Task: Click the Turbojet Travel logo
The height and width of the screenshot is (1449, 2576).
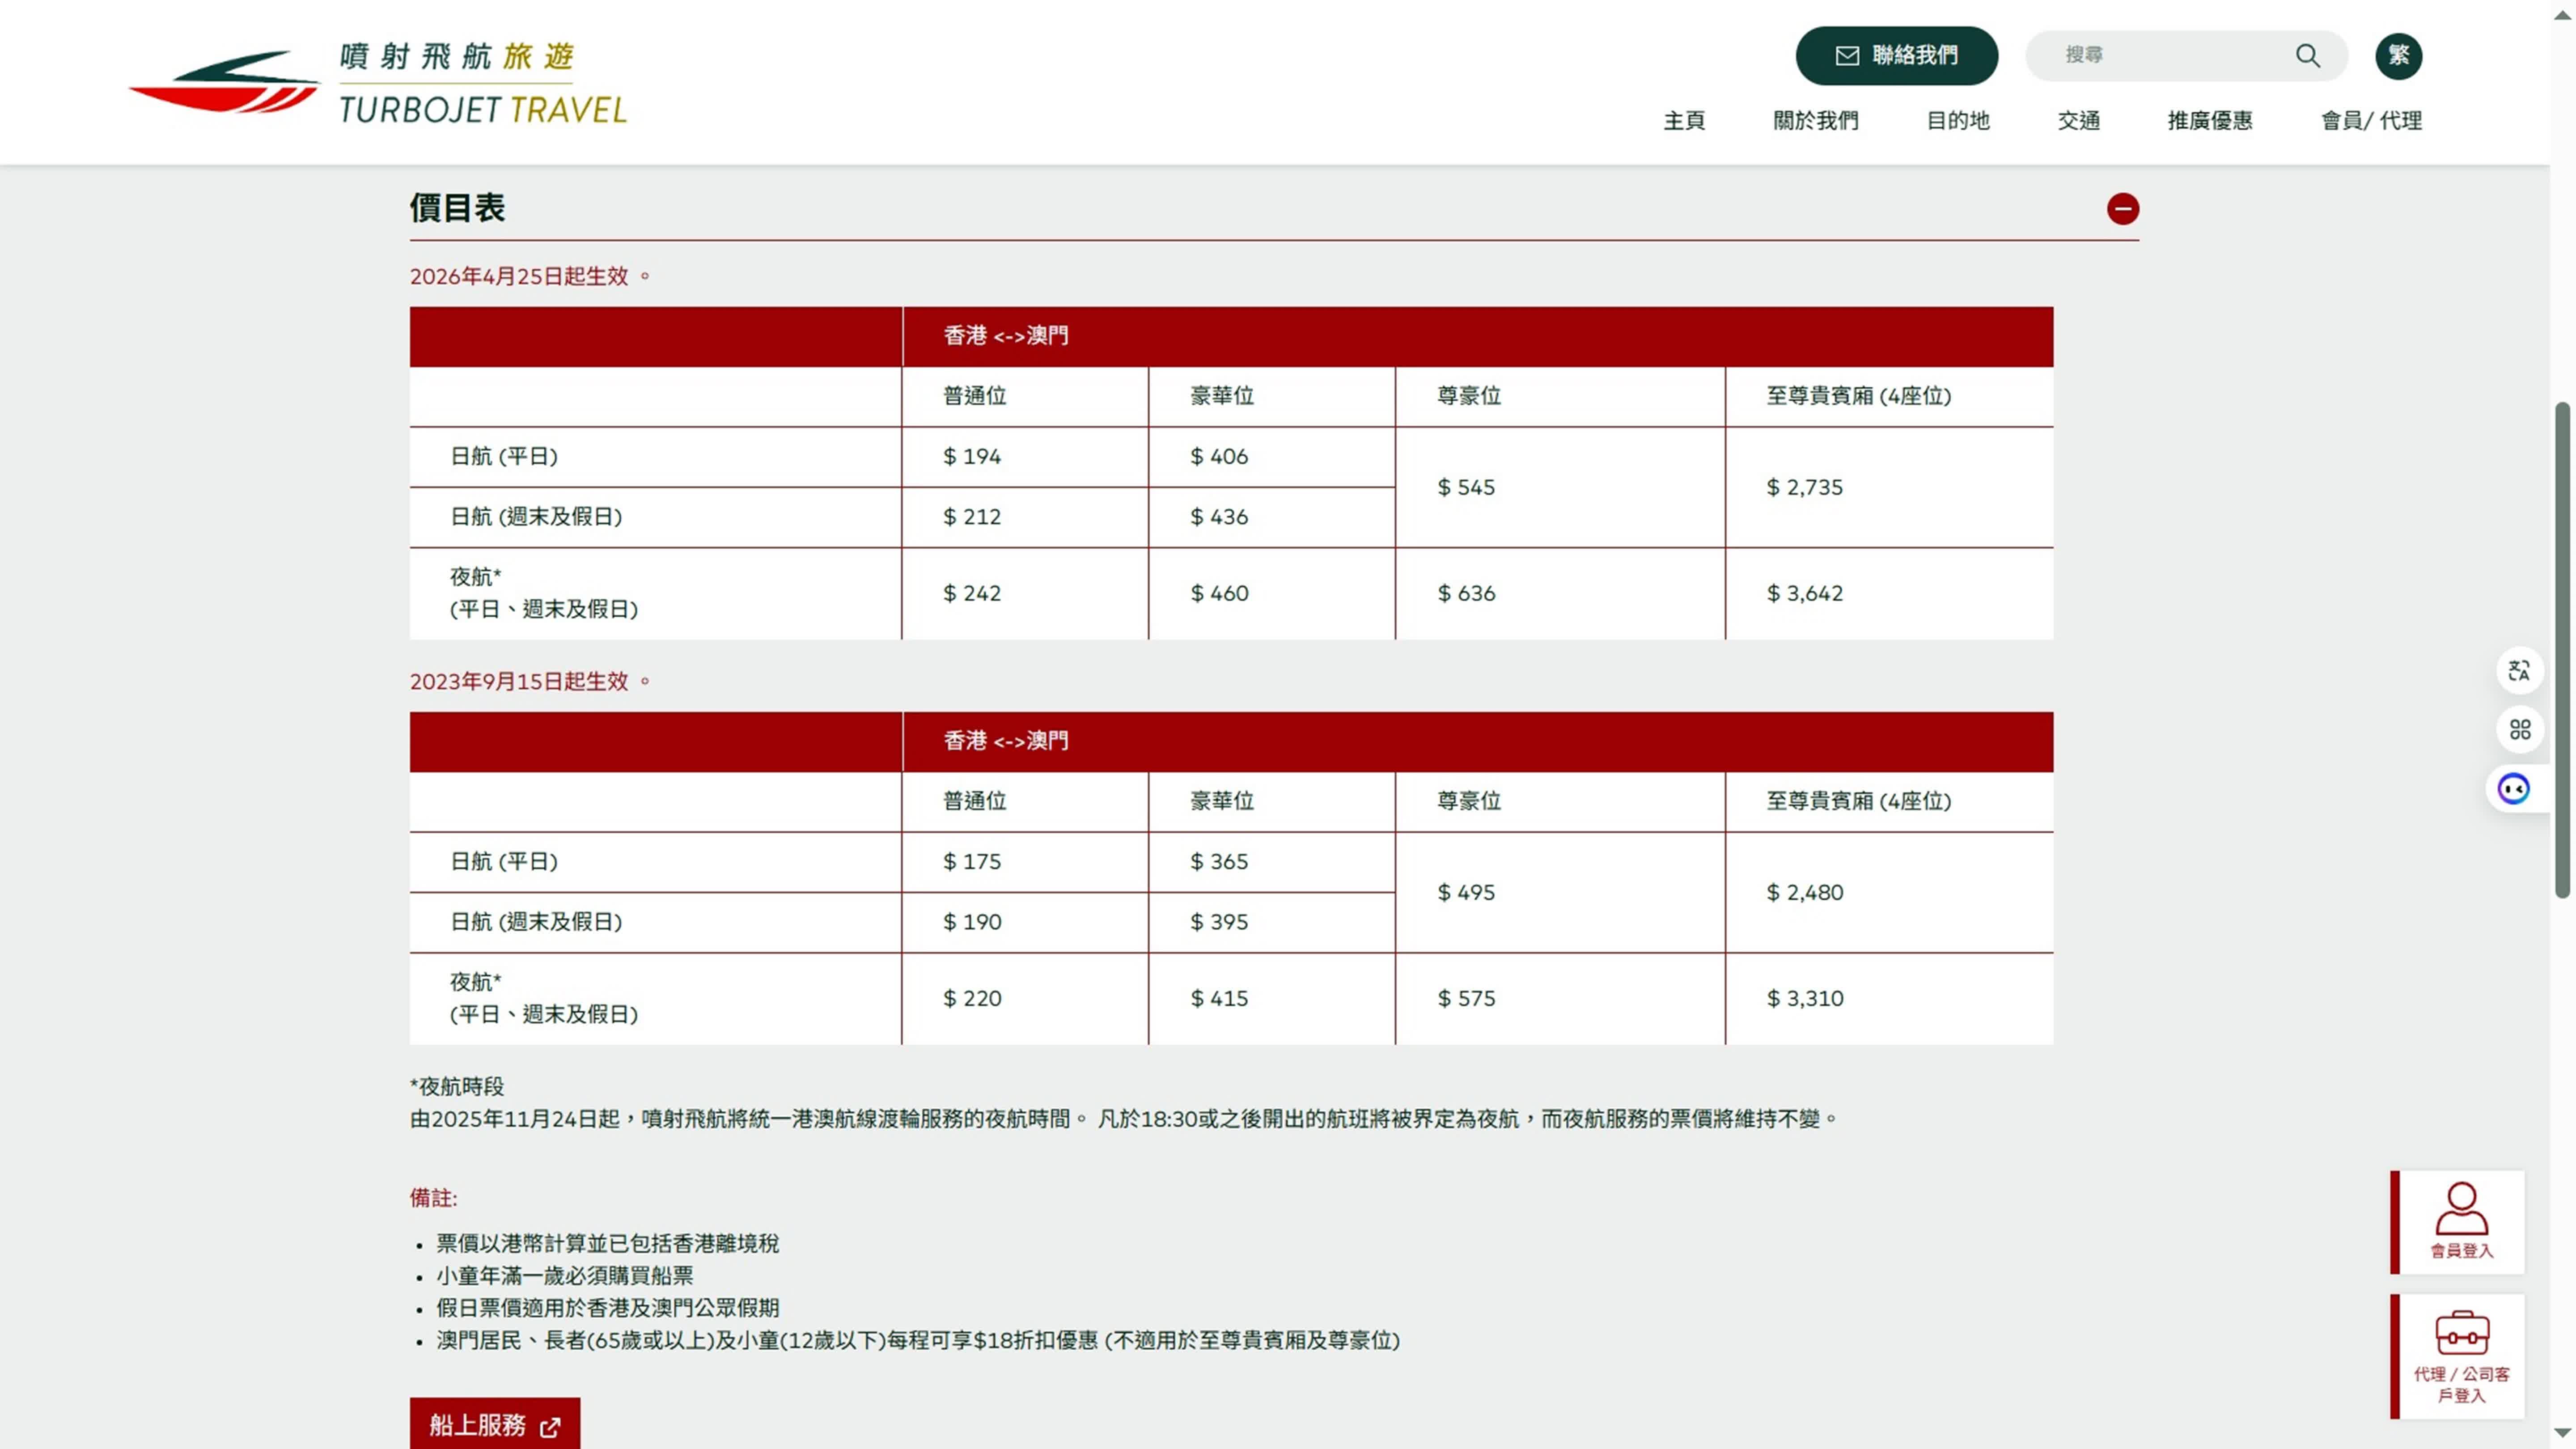Action: (x=378, y=82)
